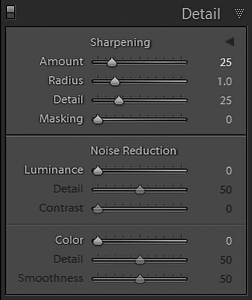Screen dimensions: 252x300
Task: Collapse the Detail panel with the dotted triangle
Action: pyautogui.click(x=239, y=13)
